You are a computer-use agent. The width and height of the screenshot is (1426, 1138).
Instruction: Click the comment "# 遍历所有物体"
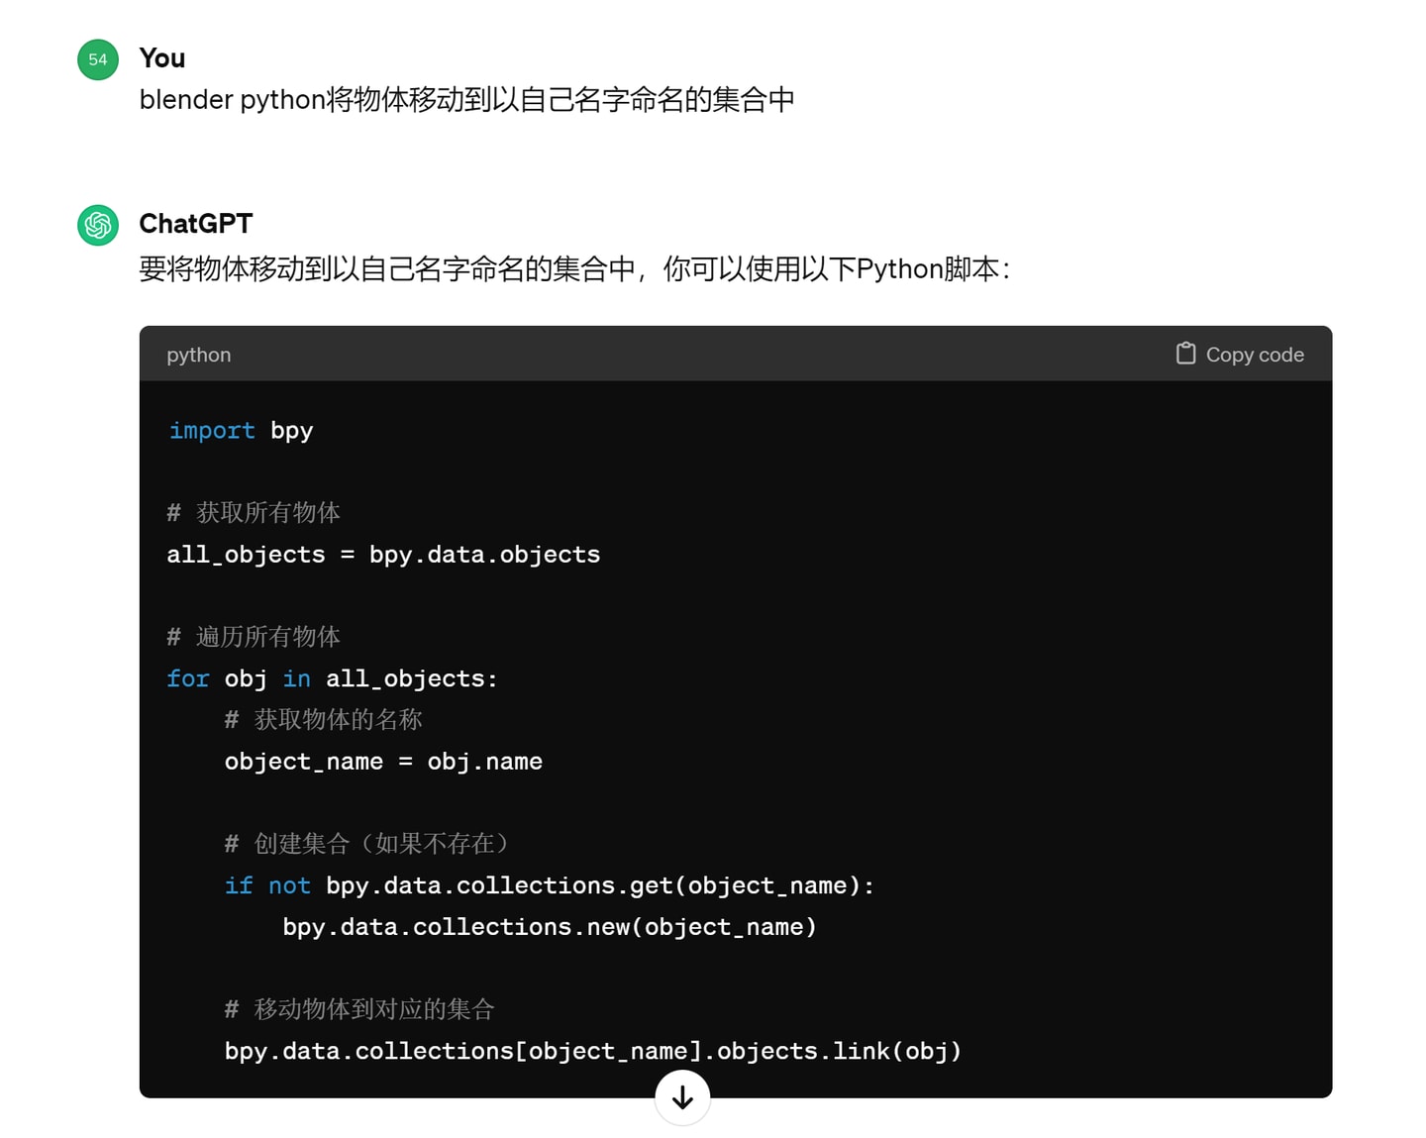(254, 637)
